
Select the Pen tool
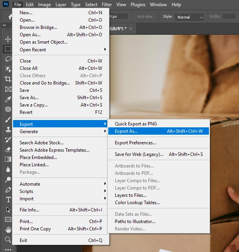pyautogui.click(x=8, y=190)
